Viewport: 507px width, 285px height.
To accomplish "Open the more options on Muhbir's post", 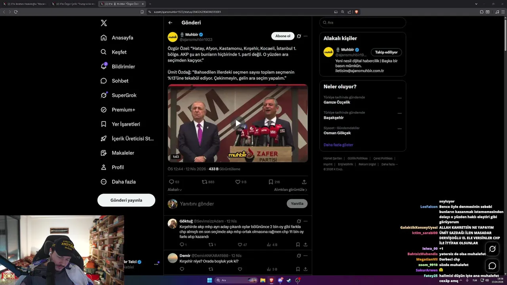I will point(305,36).
